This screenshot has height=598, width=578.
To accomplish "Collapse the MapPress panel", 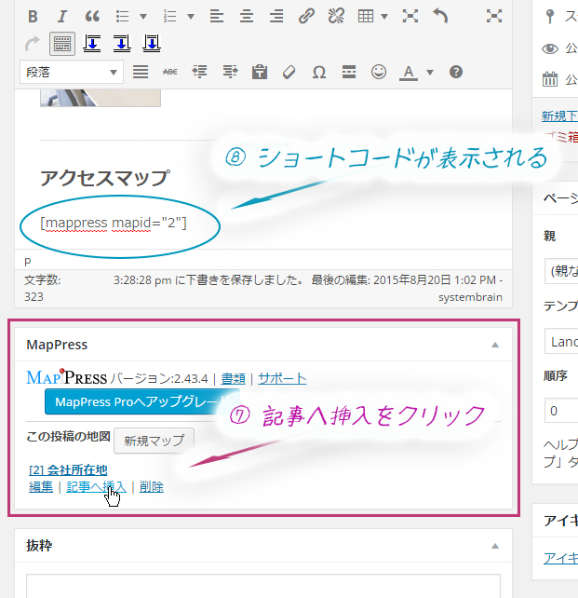I will coord(495,345).
